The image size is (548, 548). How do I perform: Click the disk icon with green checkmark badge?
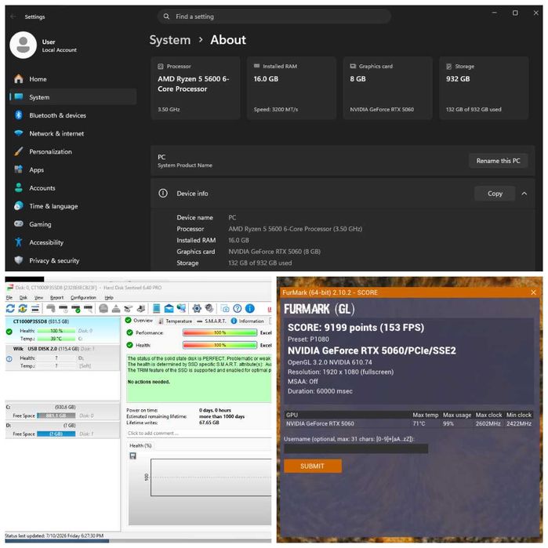point(76,308)
